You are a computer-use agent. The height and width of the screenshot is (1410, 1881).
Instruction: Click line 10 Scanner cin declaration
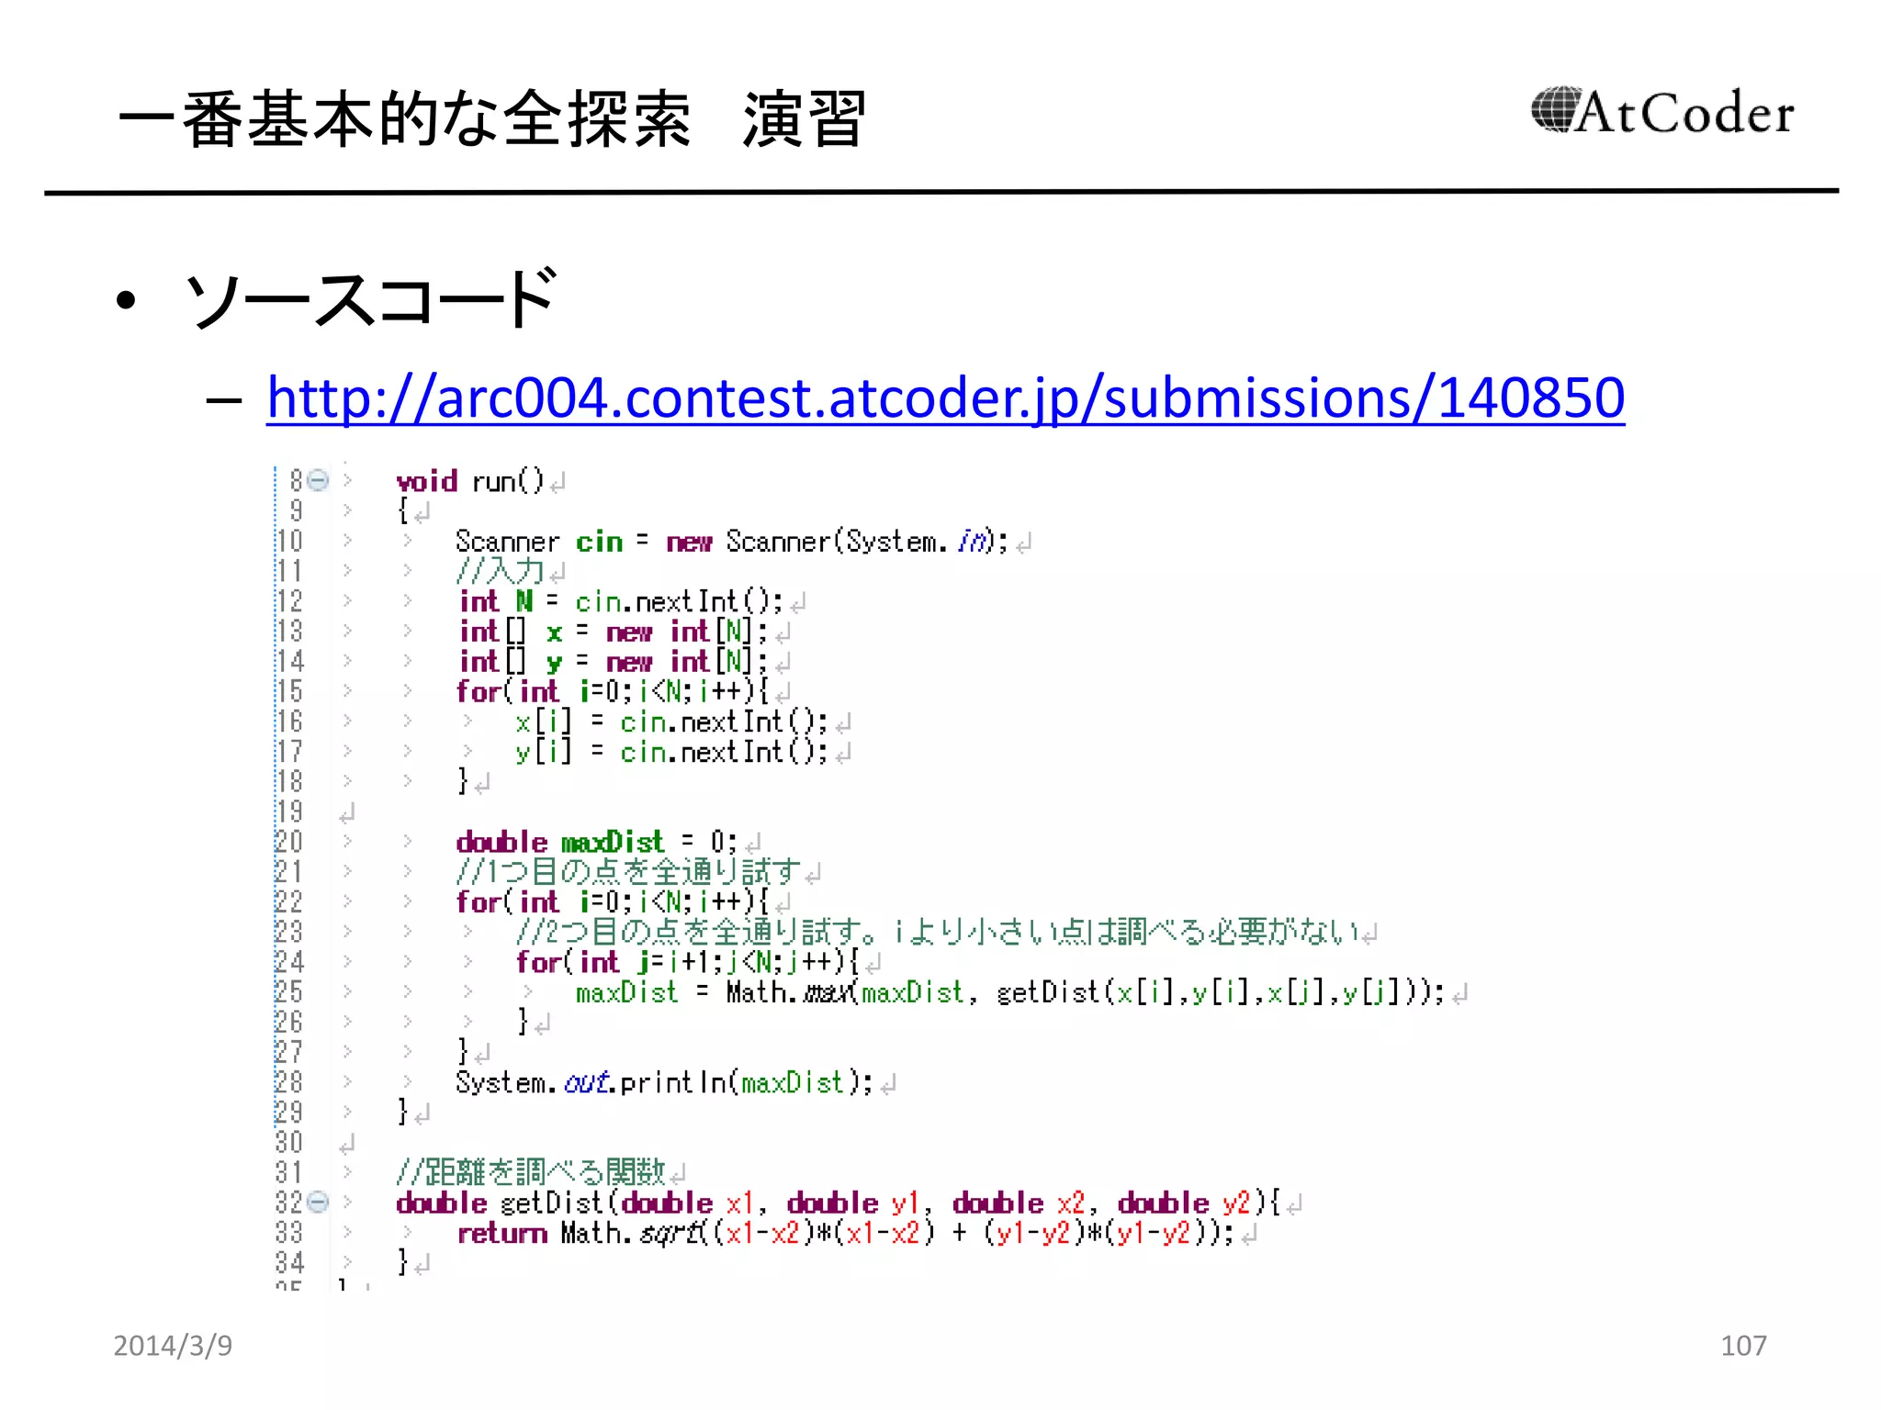[731, 542]
